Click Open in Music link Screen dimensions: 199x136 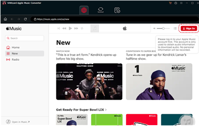pos(18,122)
